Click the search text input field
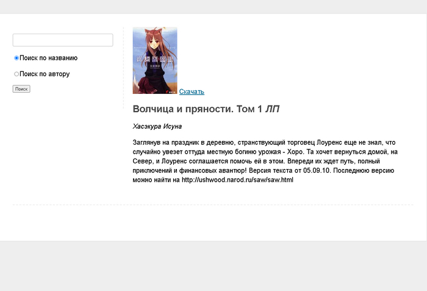427x291 pixels. tap(63, 40)
